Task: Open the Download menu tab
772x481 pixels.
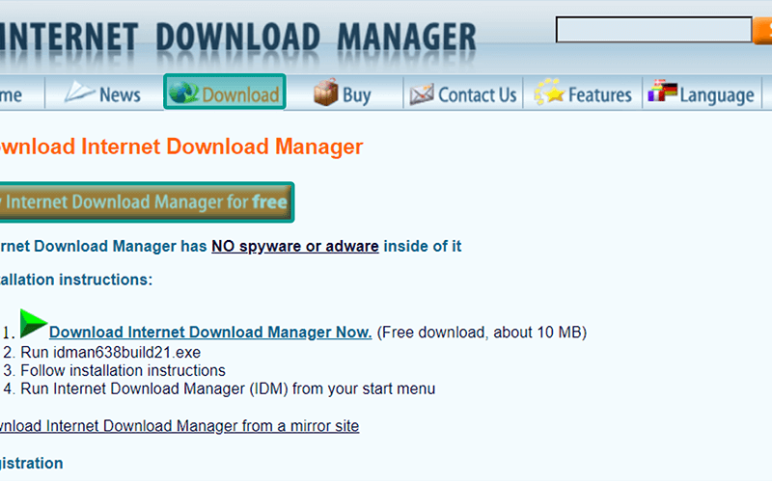Action: click(225, 92)
